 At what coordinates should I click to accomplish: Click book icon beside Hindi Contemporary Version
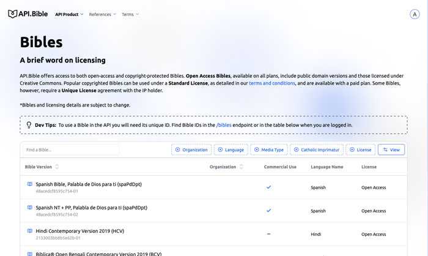pyautogui.click(x=30, y=231)
